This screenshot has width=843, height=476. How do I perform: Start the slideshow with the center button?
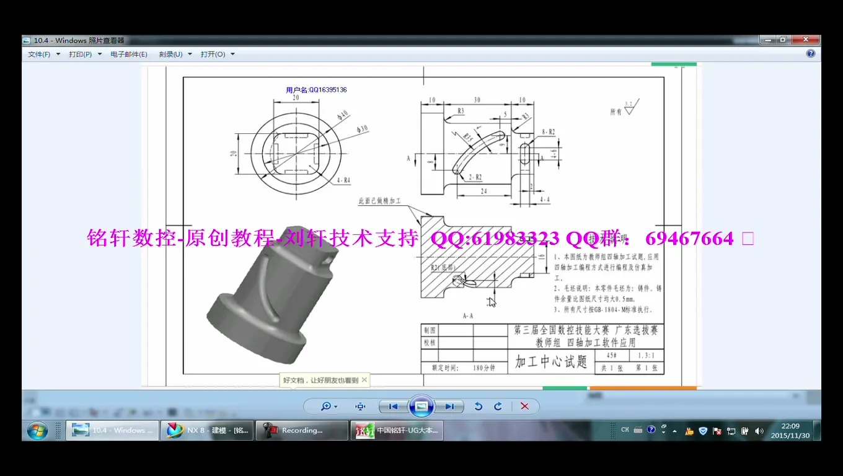(x=422, y=406)
